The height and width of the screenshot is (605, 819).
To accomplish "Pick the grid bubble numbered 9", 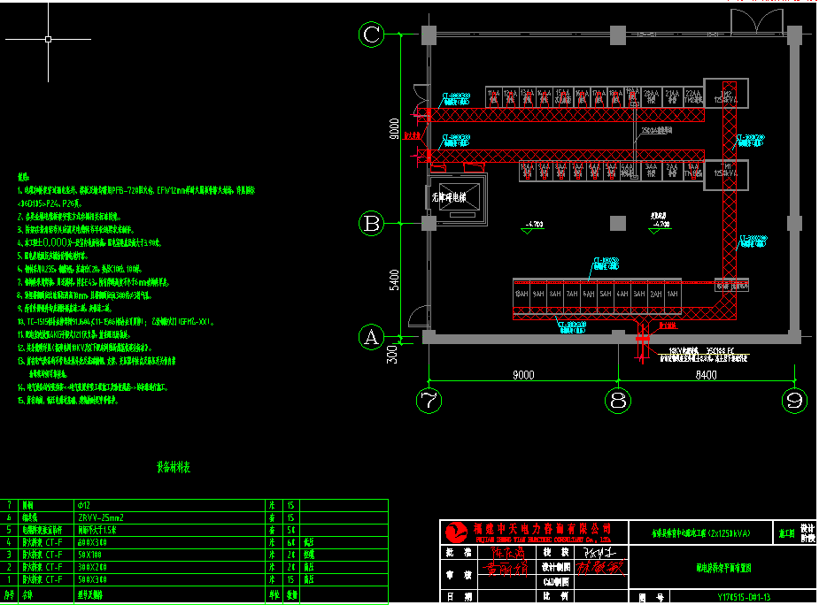I will click(794, 401).
